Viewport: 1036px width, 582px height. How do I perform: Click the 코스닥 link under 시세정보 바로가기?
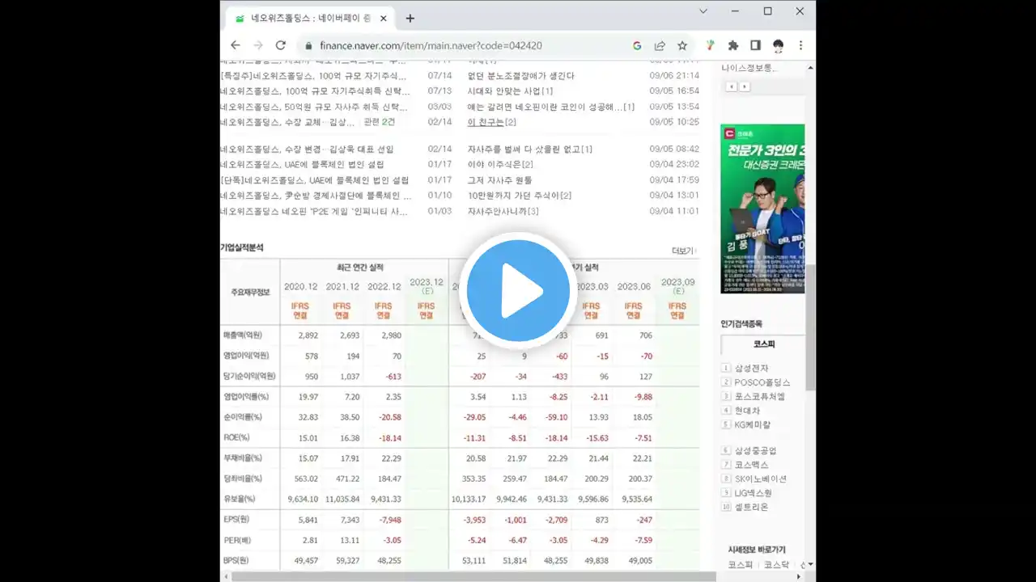(776, 565)
